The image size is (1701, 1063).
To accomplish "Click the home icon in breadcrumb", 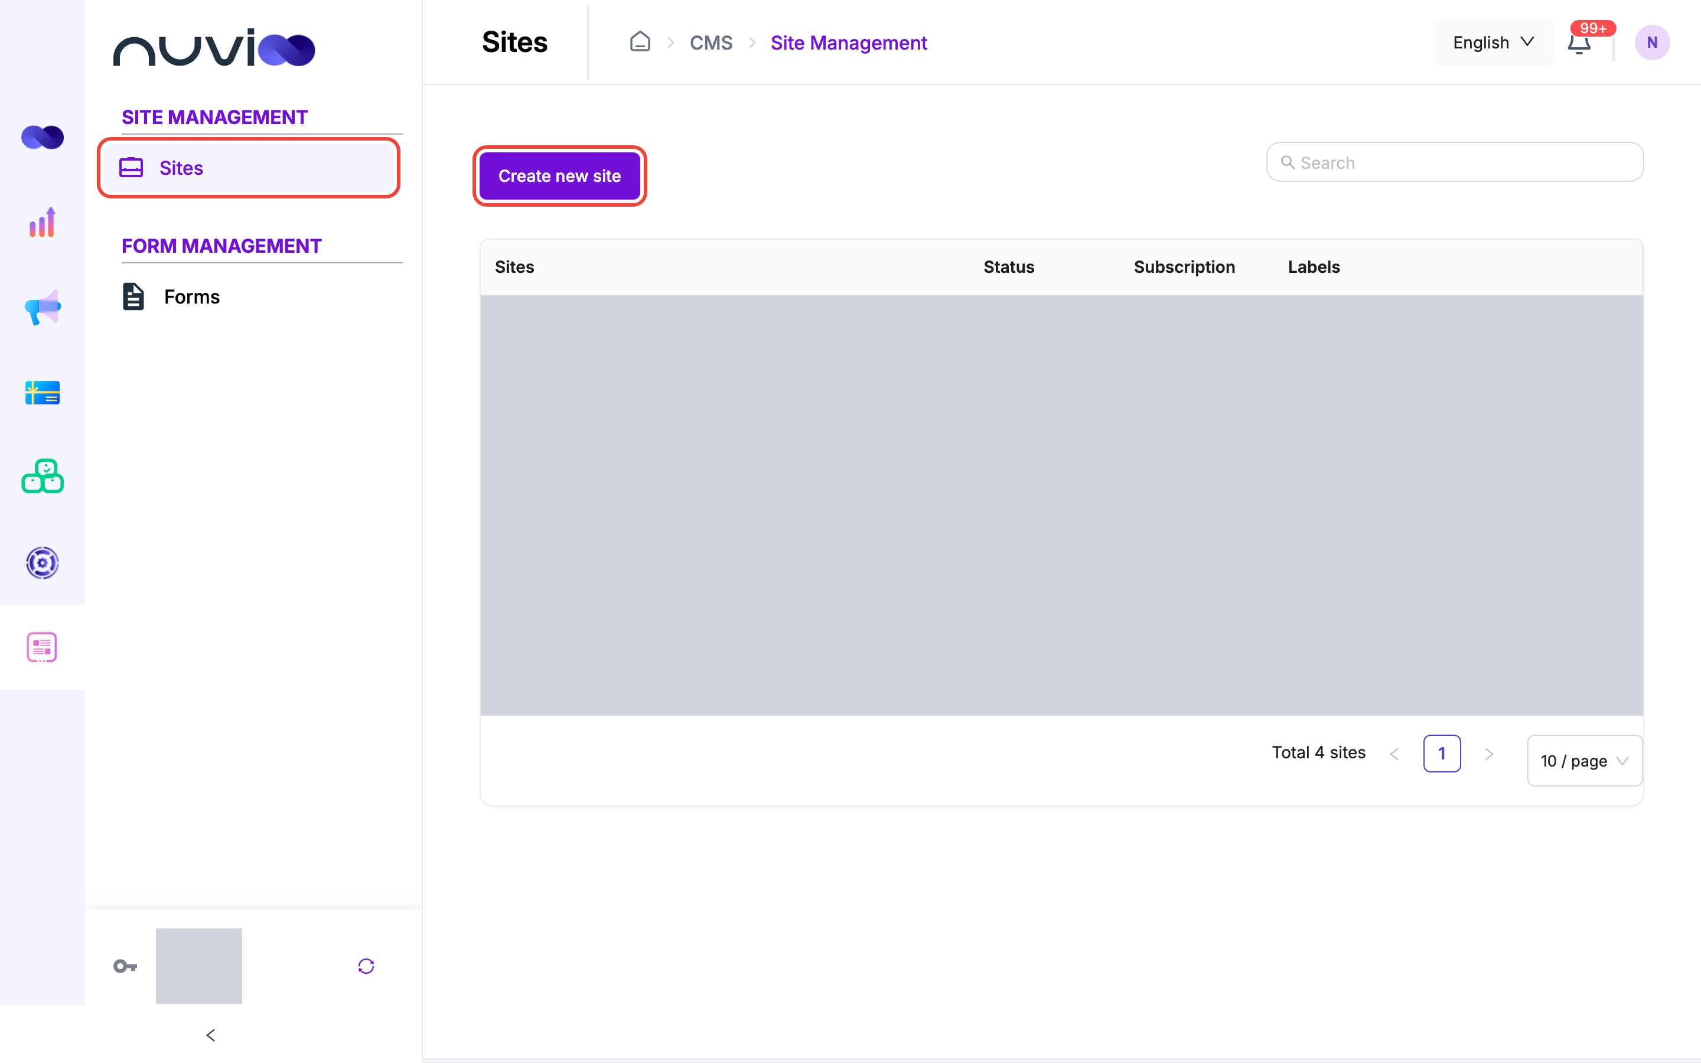I will pyautogui.click(x=640, y=41).
